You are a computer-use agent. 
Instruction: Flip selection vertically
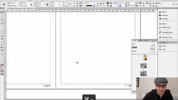click(x=67, y=6)
